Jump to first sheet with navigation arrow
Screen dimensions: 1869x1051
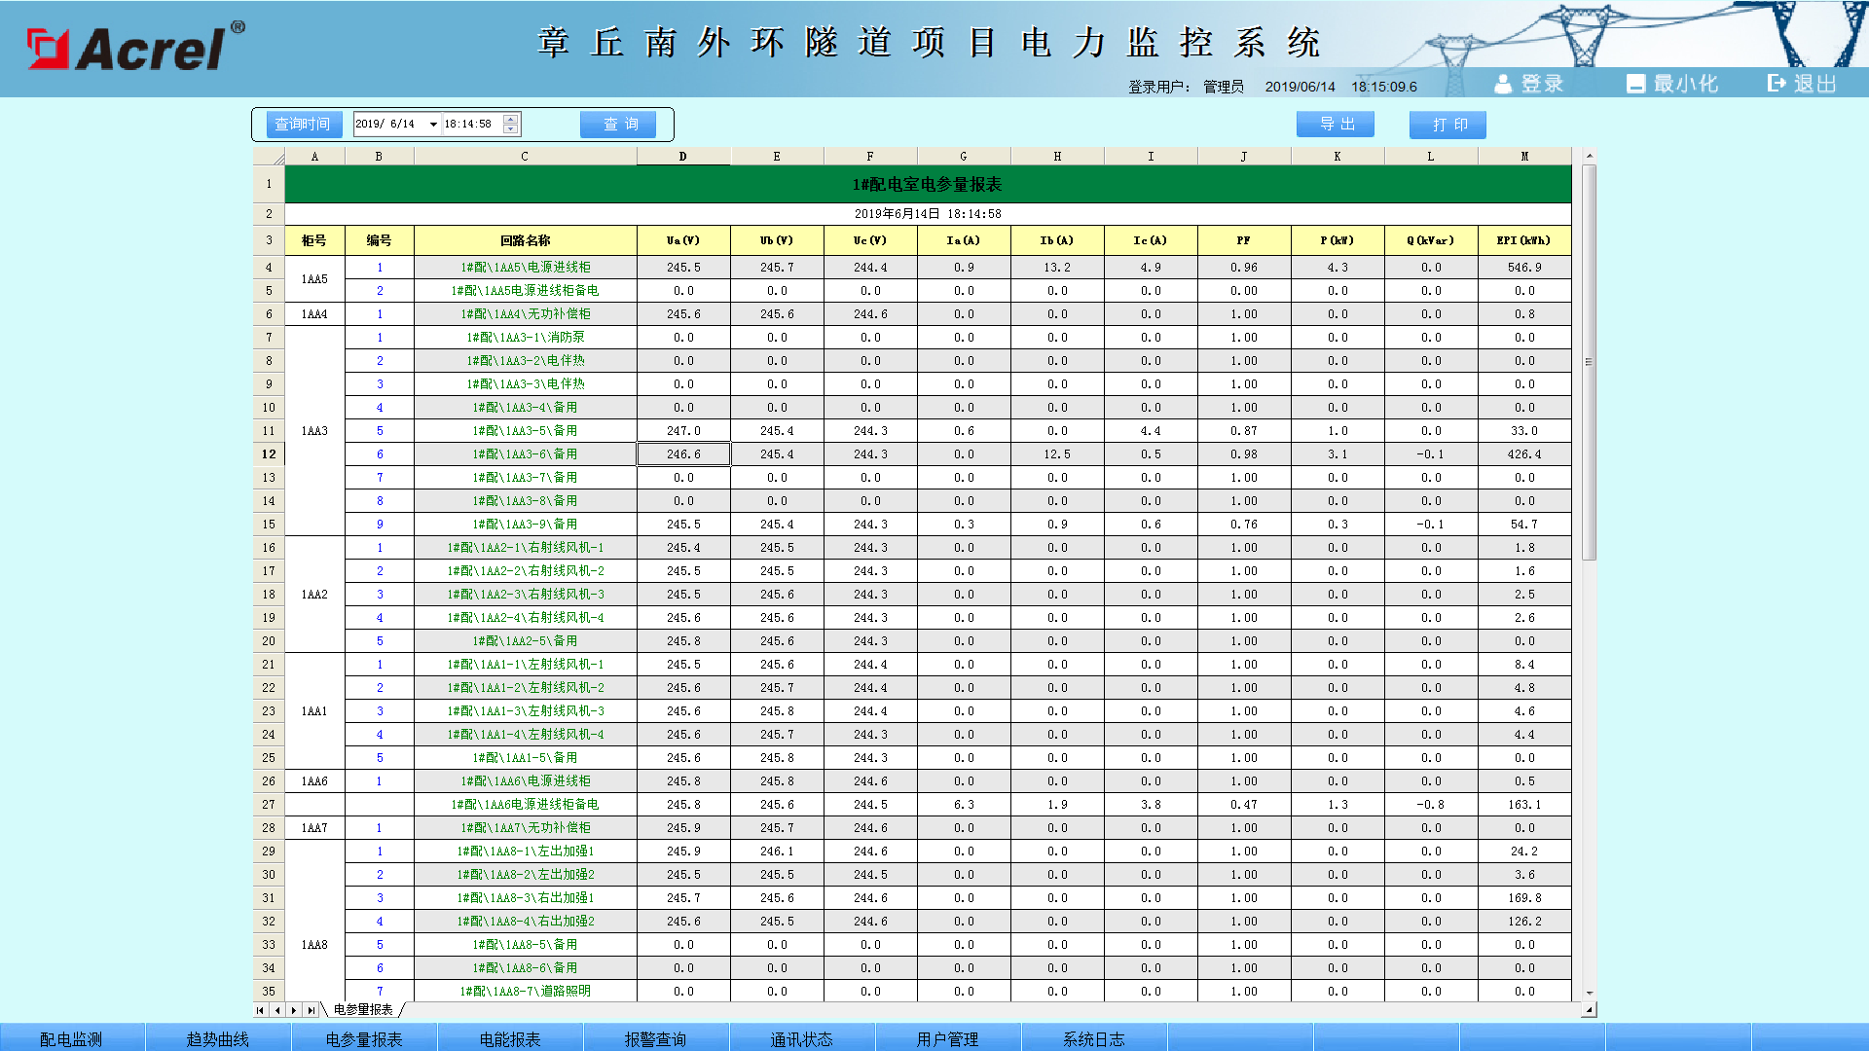pyautogui.click(x=260, y=1010)
